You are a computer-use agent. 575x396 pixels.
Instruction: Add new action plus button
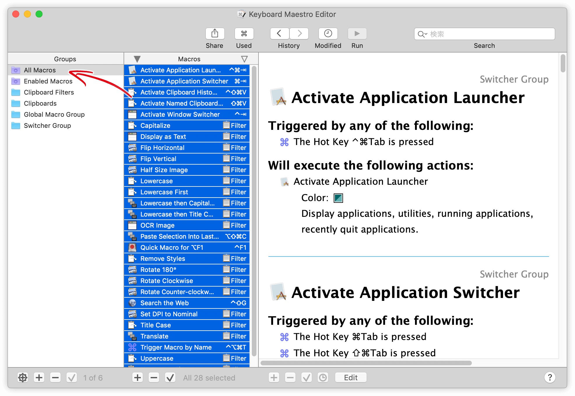click(274, 378)
